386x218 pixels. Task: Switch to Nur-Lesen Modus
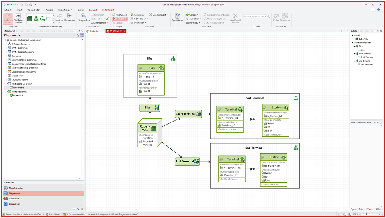[x=18, y=19]
